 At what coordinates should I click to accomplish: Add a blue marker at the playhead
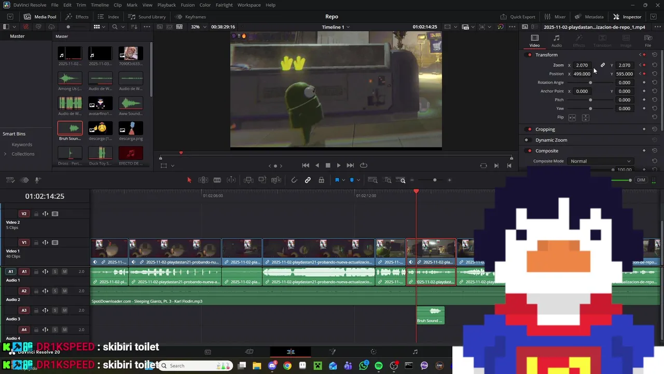coord(352,180)
